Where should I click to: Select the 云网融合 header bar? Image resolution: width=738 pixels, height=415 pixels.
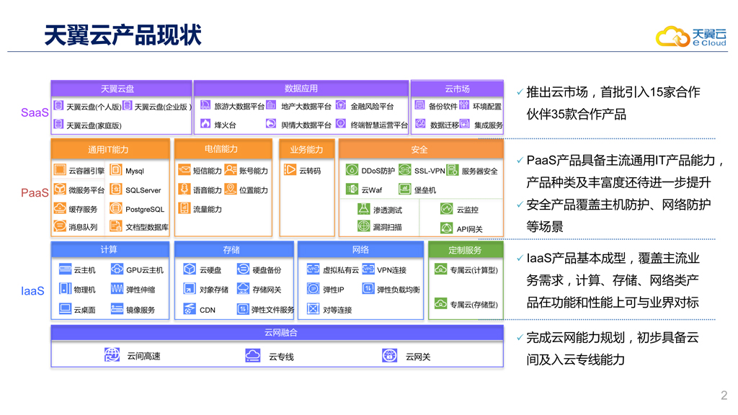pos(277,333)
